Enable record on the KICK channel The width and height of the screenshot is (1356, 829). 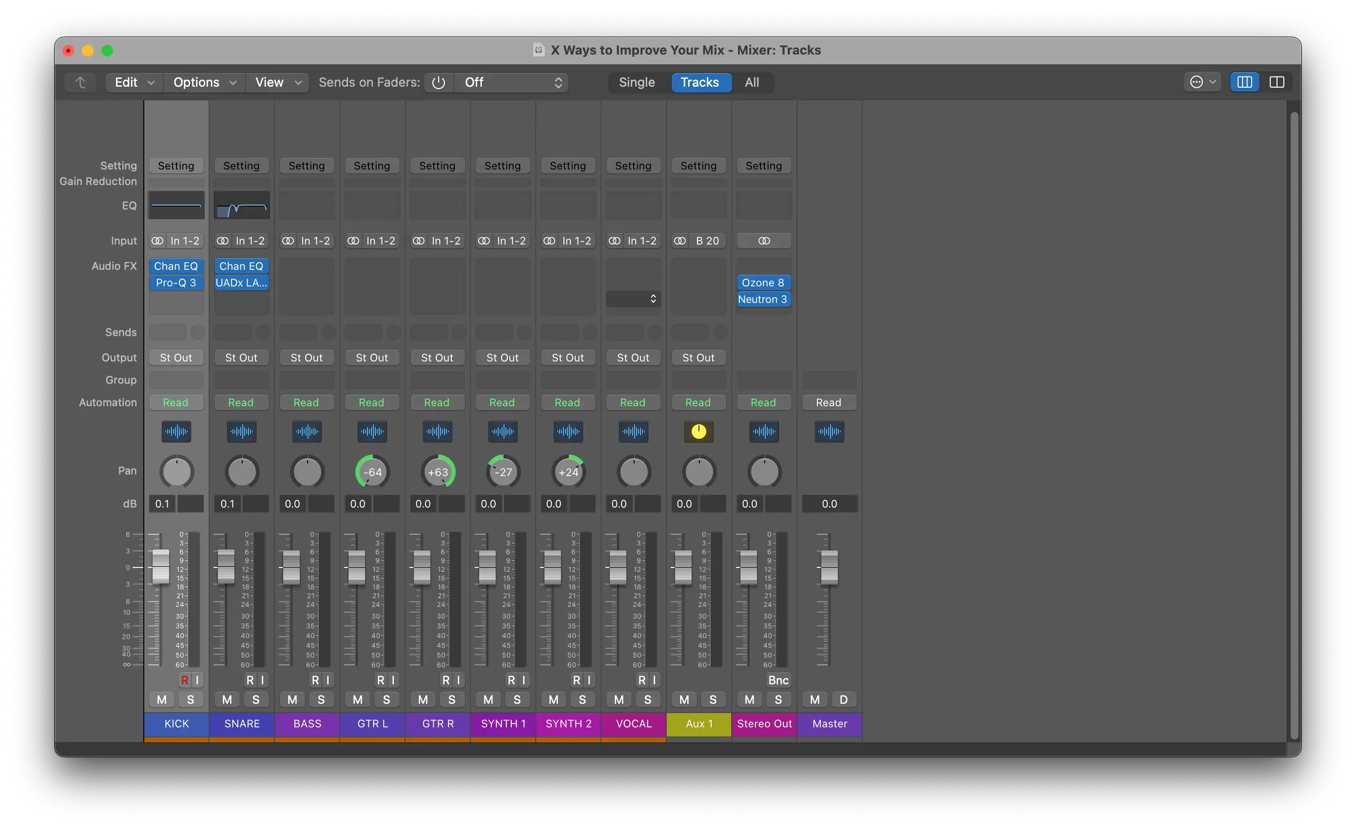[x=185, y=680]
